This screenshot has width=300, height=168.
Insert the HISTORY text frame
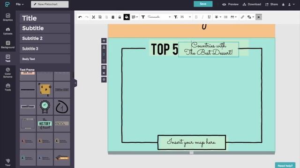coord(45,124)
